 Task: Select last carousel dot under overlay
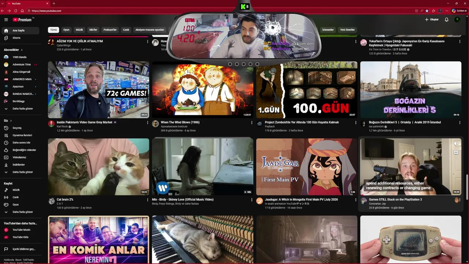point(257,64)
